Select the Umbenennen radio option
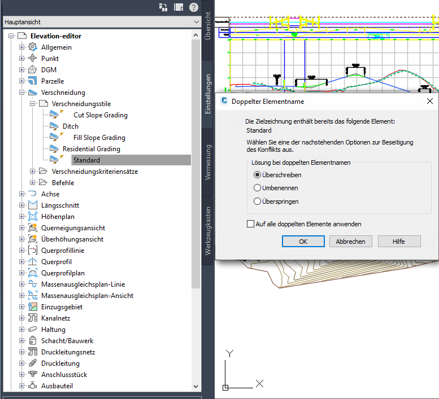This screenshot has width=439, height=399. coord(257,187)
